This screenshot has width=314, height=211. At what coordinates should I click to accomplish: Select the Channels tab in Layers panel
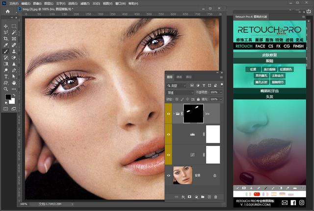coord(179,77)
